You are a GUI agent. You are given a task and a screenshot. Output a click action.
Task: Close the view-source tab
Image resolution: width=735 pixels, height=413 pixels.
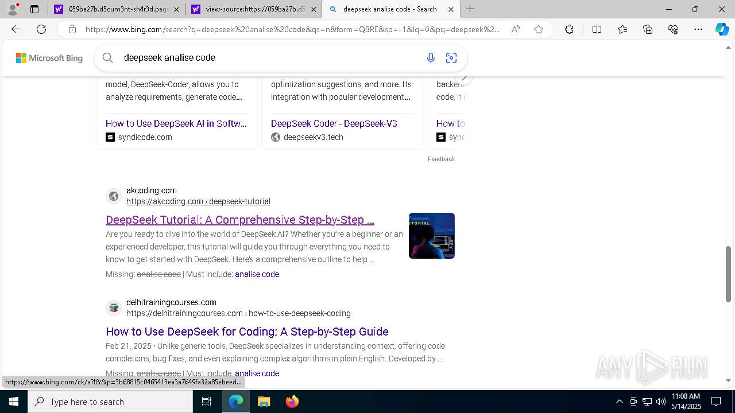[314, 9]
